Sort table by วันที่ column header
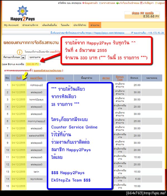This screenshot has width=167, height=196. 19,78
